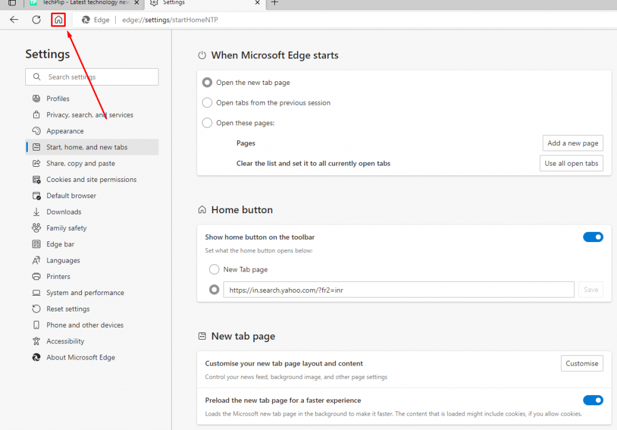The image size is (617, 430).
Task: Click the Downloads arrow icon
Action: [x=36, y=211]
